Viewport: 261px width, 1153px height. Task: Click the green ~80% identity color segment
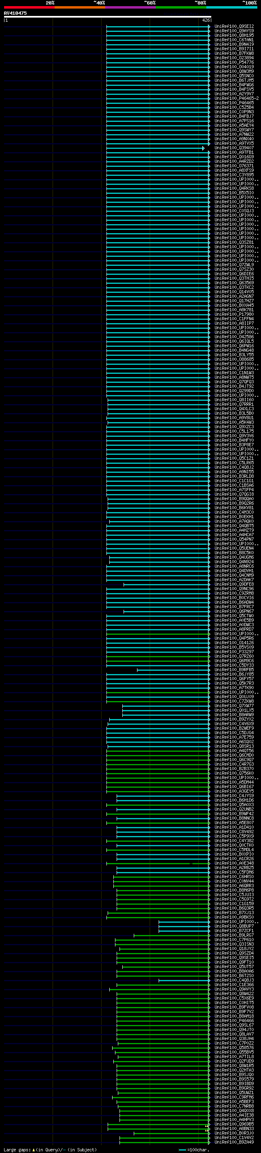click(181, 7)
